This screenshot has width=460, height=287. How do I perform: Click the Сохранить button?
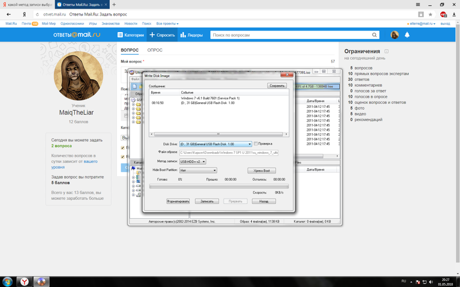coord(277,86)
